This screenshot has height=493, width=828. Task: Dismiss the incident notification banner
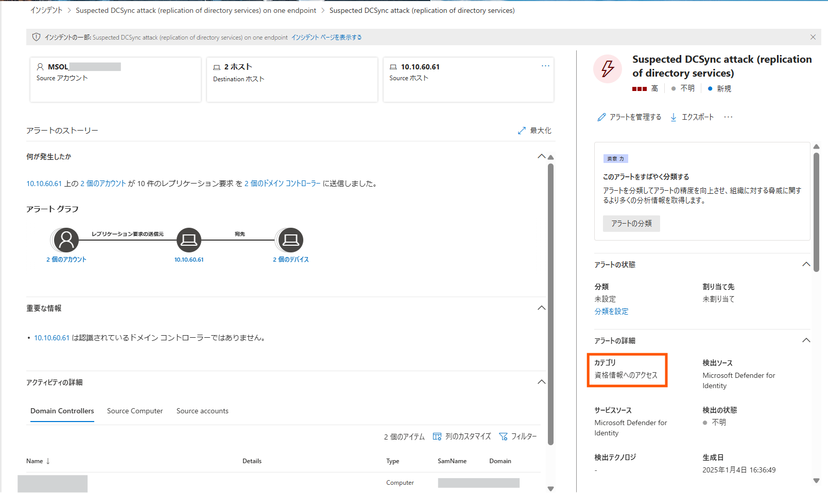813,36
